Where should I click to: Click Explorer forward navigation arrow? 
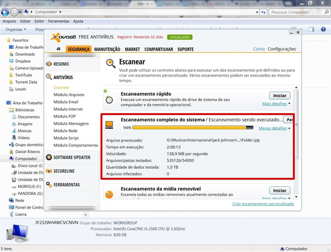[14, 12]
